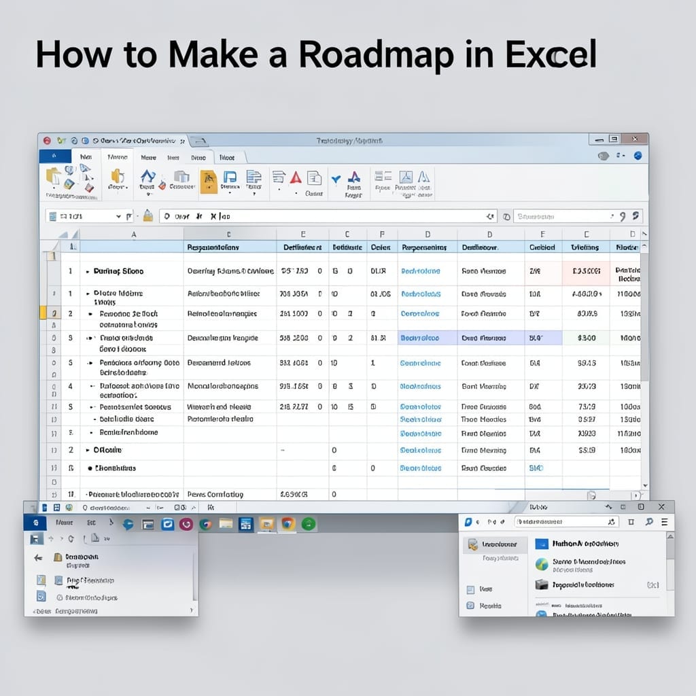Image resolution: width=696 pixels, height=696 pixels.
Task: Select the blue arrow pen ribbon icon
Action: coord(147,176)
